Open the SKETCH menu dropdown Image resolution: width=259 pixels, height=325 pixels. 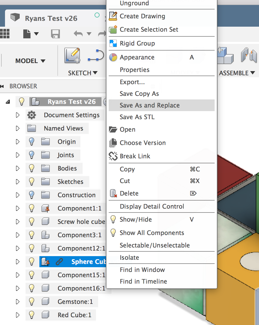point(83,73)
